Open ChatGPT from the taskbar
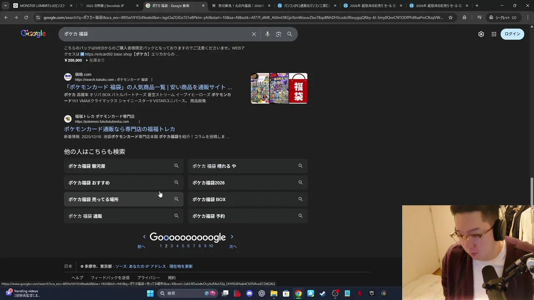 click(x=262, y=293)
